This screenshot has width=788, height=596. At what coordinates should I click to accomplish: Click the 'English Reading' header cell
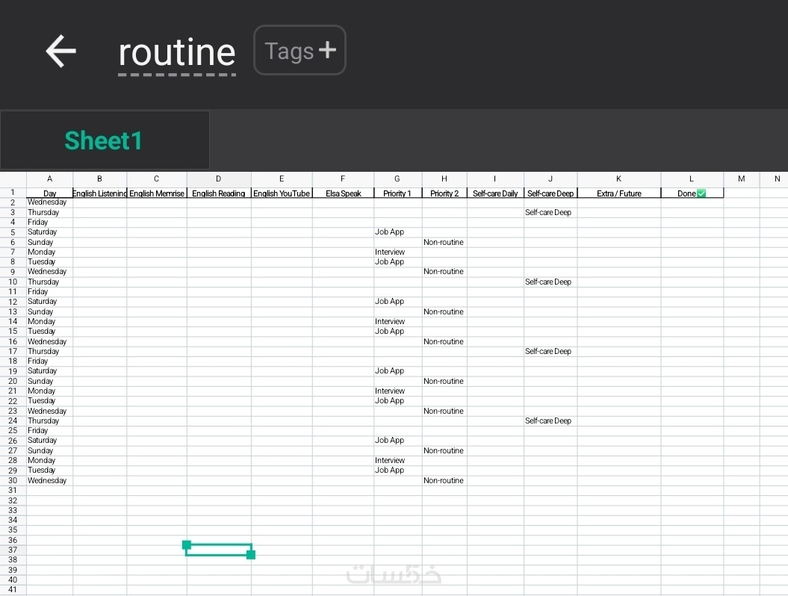pyautogui.click(x=219, y=193)
